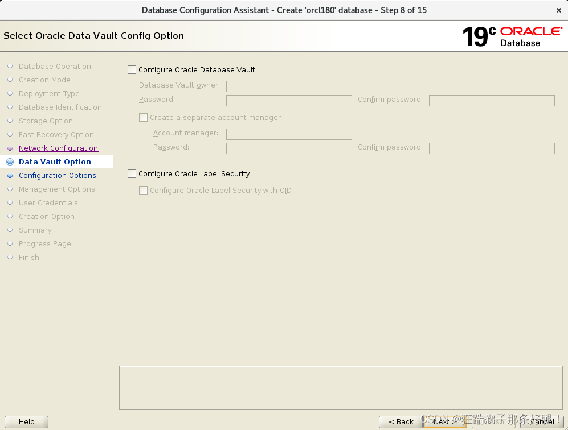Select Summary step in sidebar

tap(35, 230)
